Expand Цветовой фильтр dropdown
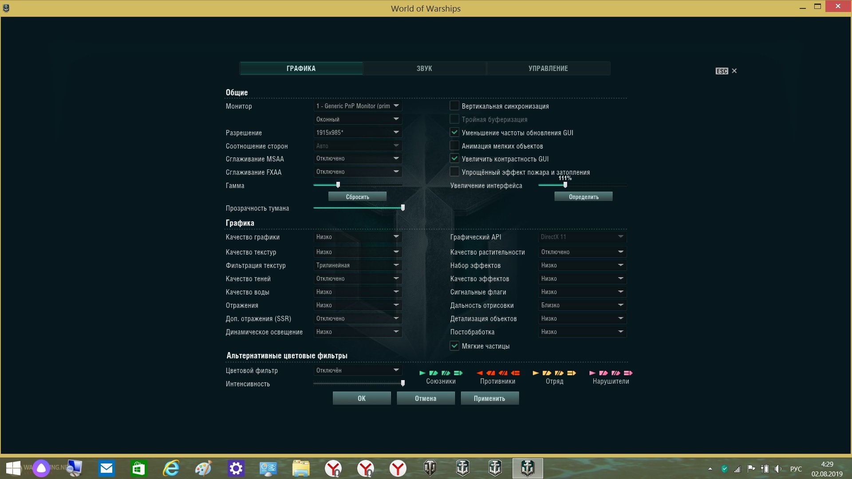 pos(358,371)
